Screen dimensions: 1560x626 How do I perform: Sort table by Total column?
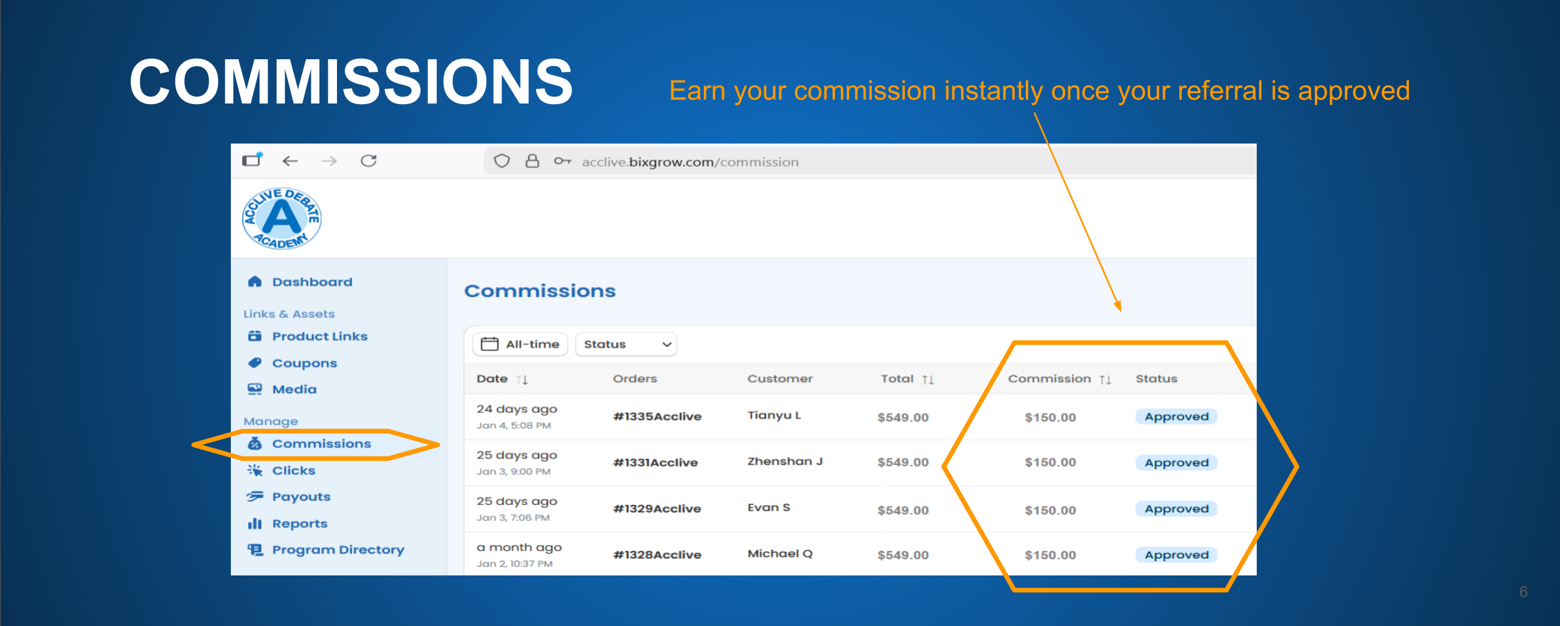coord(928,380)
